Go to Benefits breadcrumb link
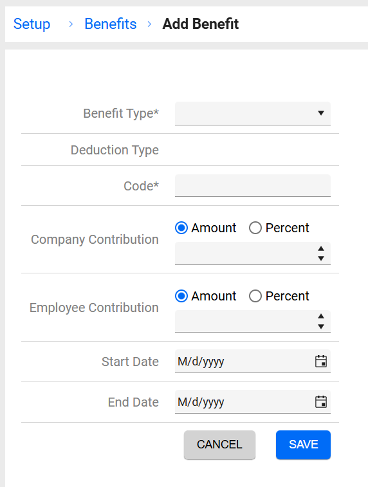The height and width of the screenshot is (487, 368). point(111,24)
